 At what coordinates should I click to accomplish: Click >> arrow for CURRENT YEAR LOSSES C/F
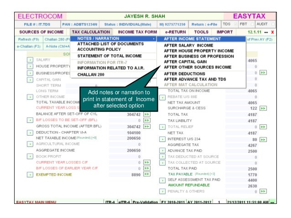(x=146, y=162)
